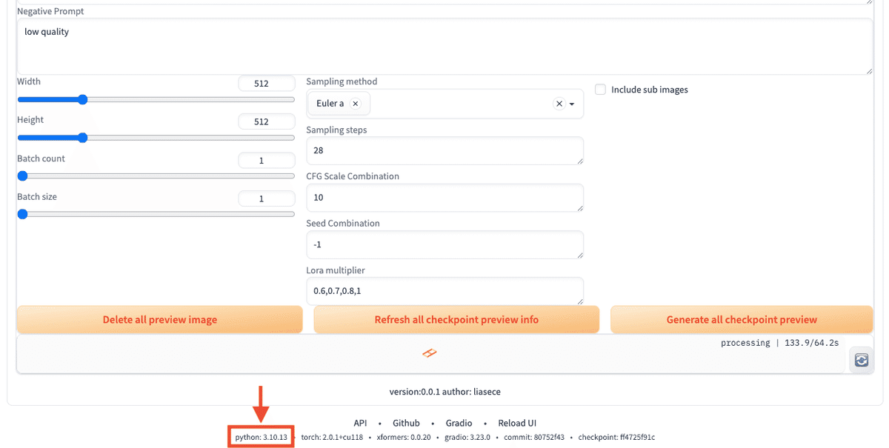Click the 'Delete all preview image' button
Screen dimensions: 889x448
click(x=159, y=319)
